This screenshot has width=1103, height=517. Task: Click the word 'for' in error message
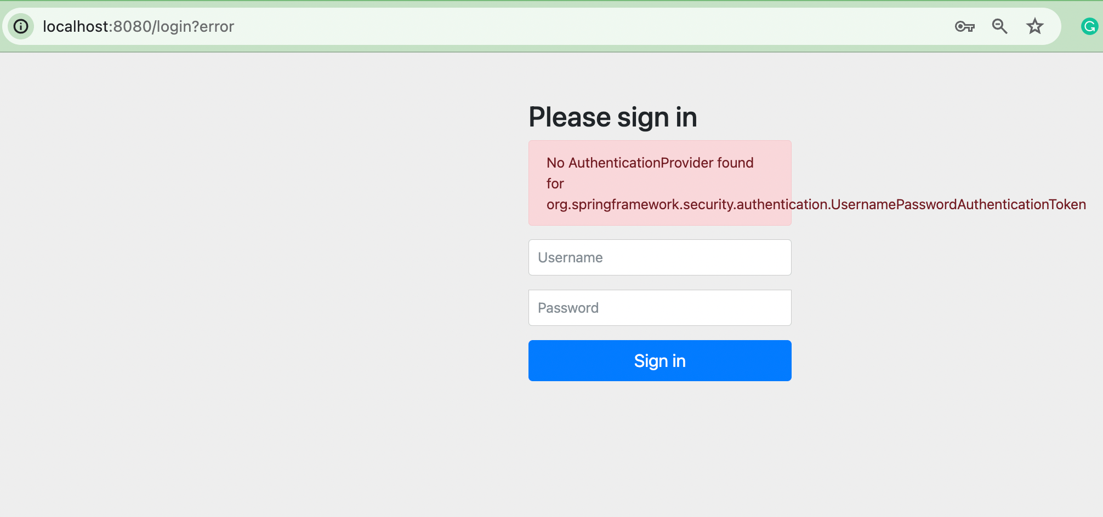coord(555,183)
